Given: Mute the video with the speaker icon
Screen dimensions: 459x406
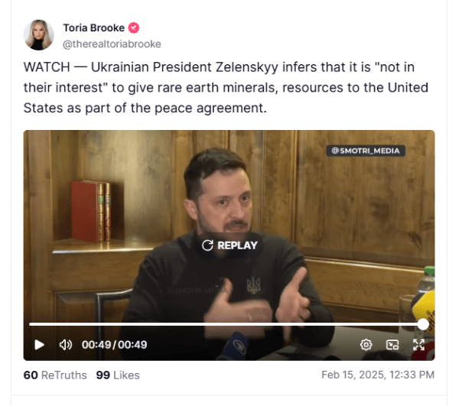Looking at the screenshot, I should [x=66, y=345].
